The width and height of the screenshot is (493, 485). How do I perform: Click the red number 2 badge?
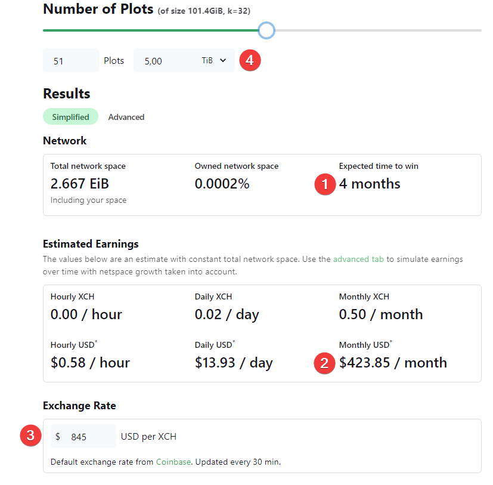click(x=325, y=363)
